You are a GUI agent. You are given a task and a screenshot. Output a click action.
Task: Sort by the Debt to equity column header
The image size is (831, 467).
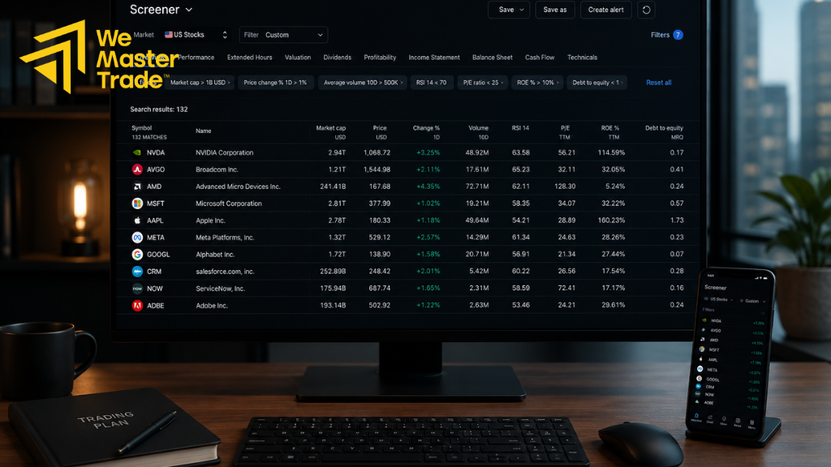pyautogui.click(x=664, y=128)
